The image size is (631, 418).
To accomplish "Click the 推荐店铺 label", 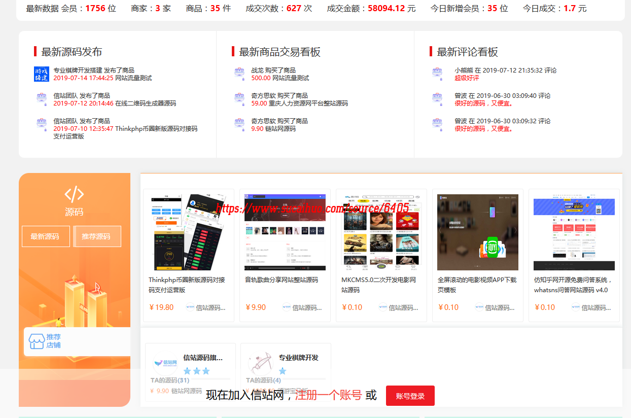I will pyautogui.click(x=54, y=341).
